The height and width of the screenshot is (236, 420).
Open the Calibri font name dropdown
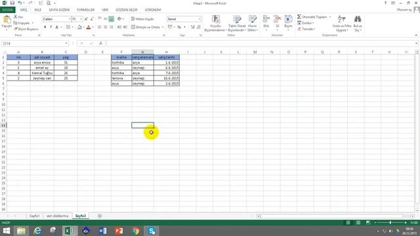[x=70, y=19]
